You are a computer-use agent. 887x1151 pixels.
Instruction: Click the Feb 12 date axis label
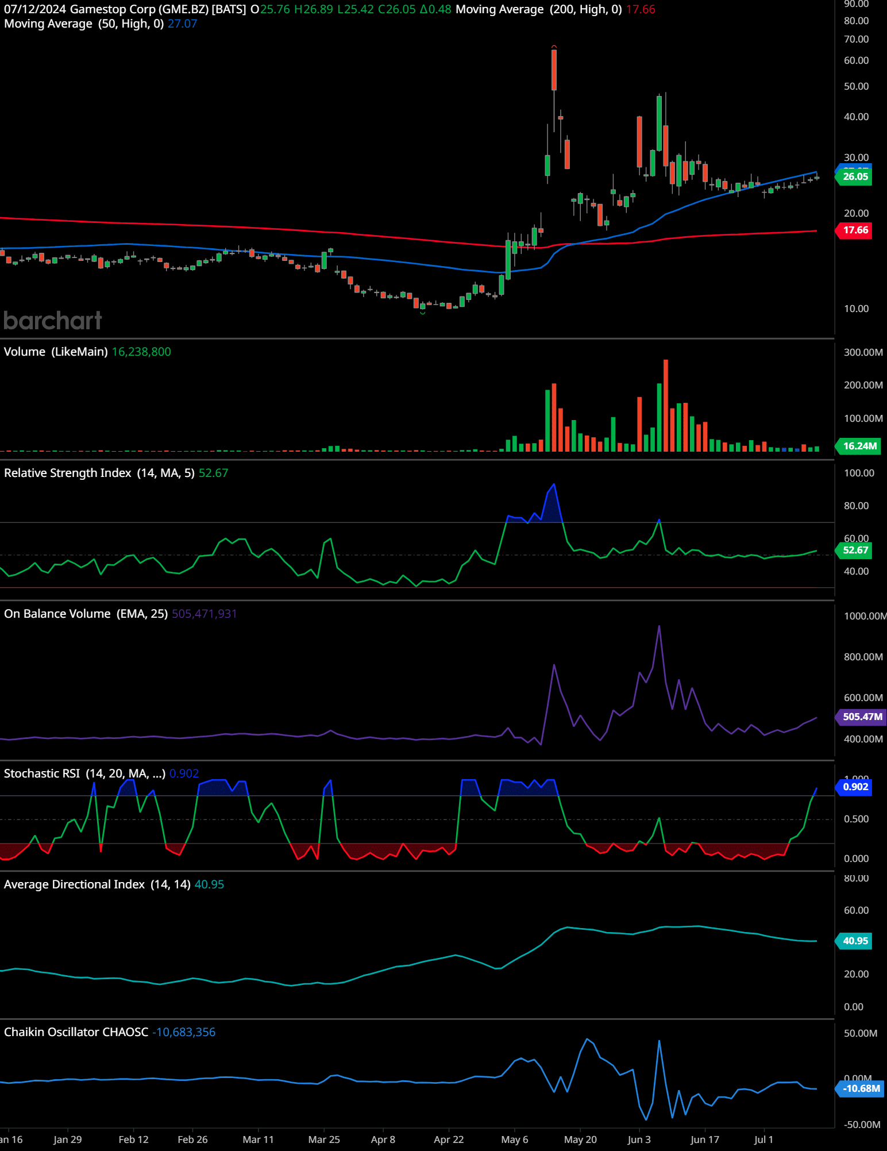[133, 1140]
